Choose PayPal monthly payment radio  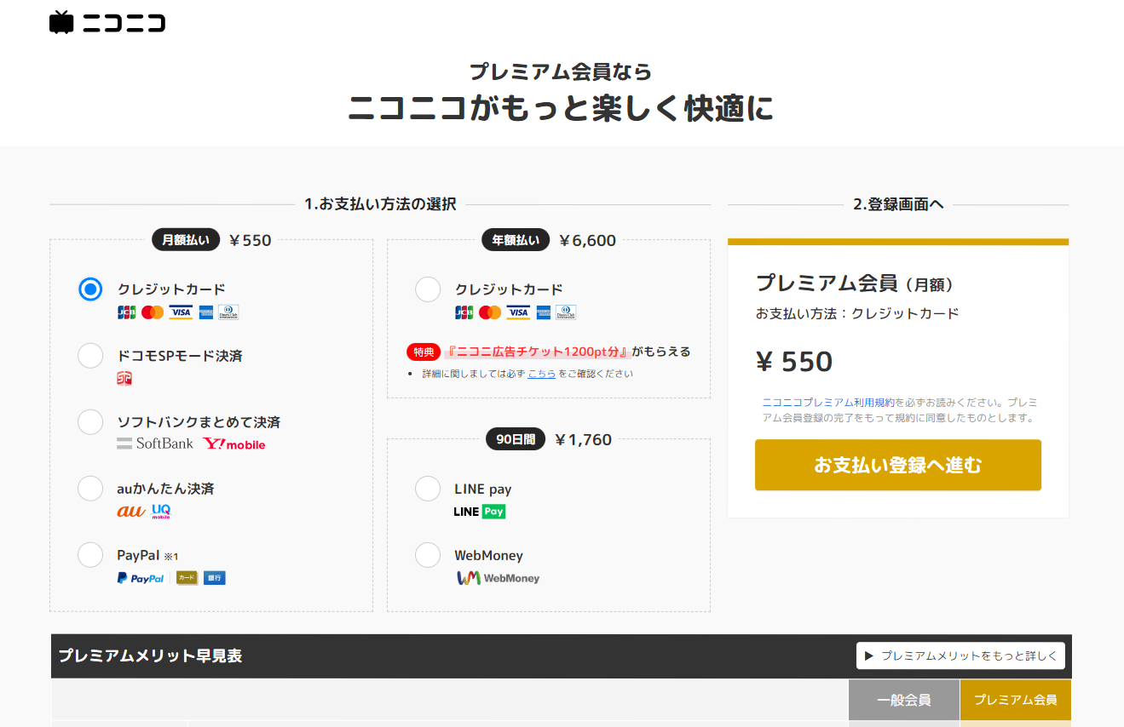point(90,555)
